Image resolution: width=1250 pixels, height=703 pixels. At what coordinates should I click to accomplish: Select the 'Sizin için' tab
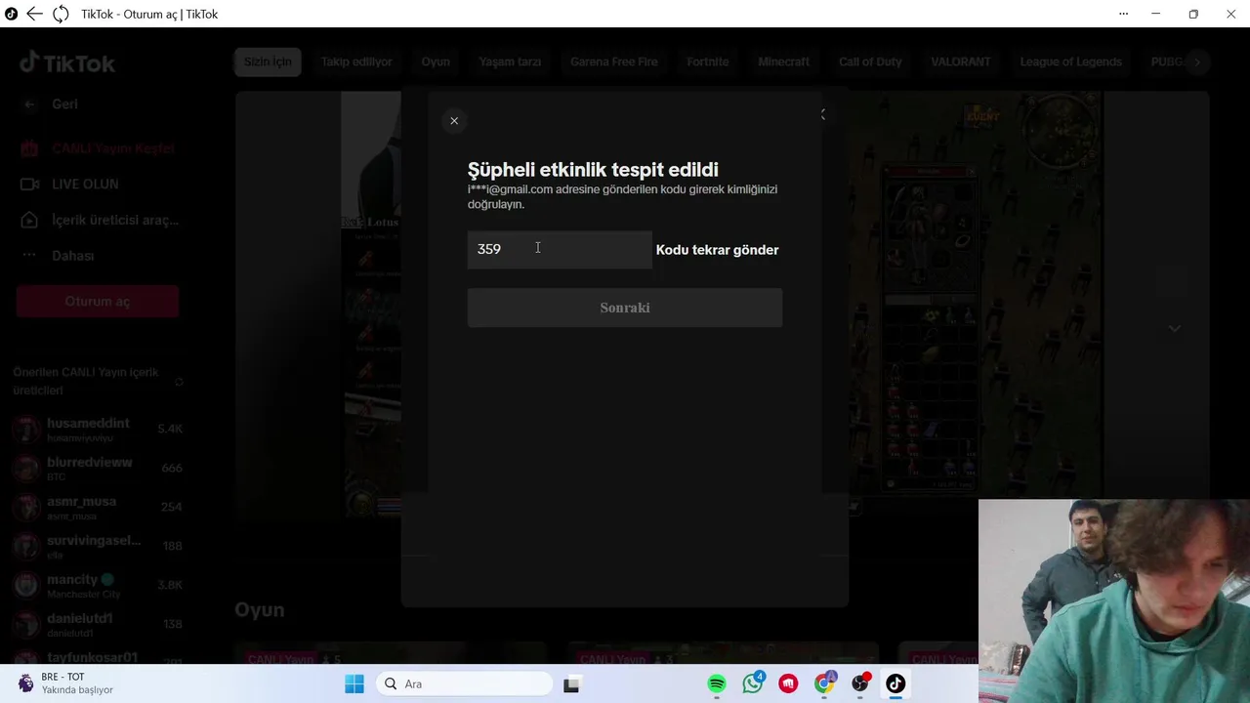(268, 62)
